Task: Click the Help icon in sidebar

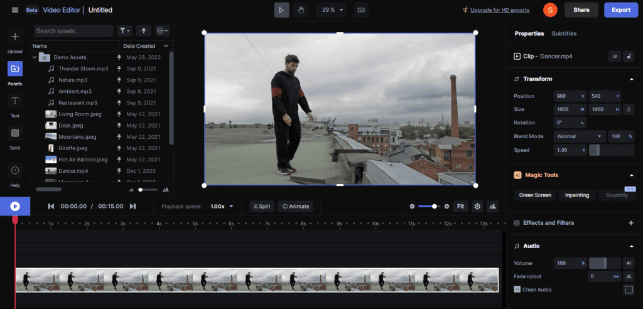Action: (x=15, y=171)
